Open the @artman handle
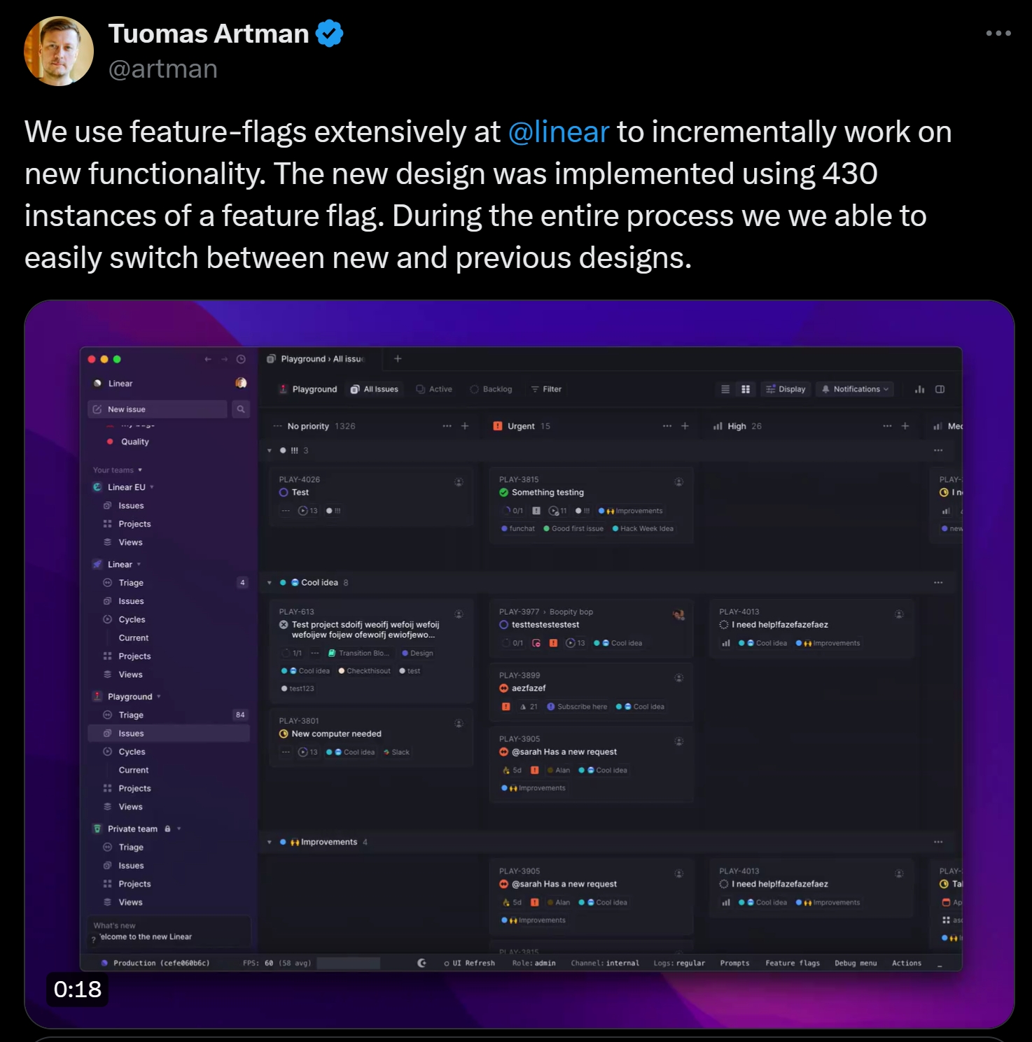Viewport: 1032px width, 1042px height. click(x=163, y=69)
